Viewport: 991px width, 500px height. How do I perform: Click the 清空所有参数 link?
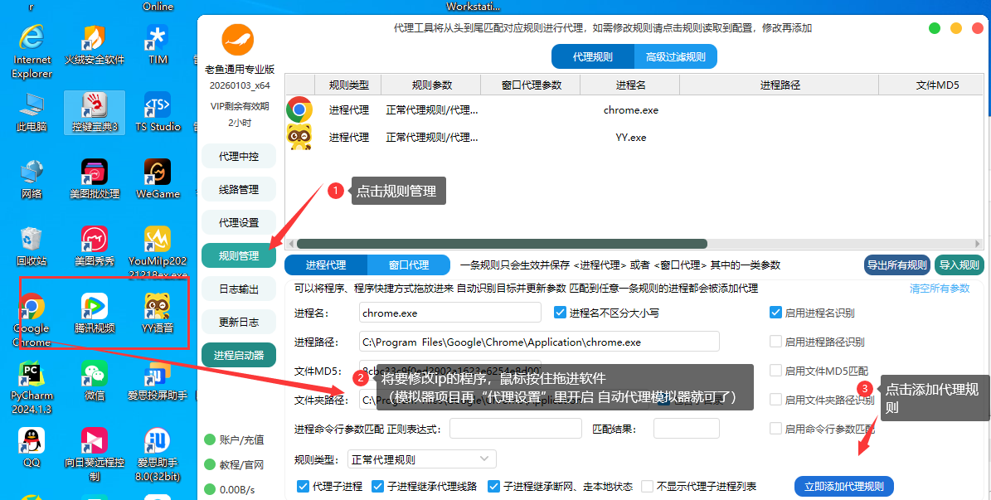[x=940, y=289]
